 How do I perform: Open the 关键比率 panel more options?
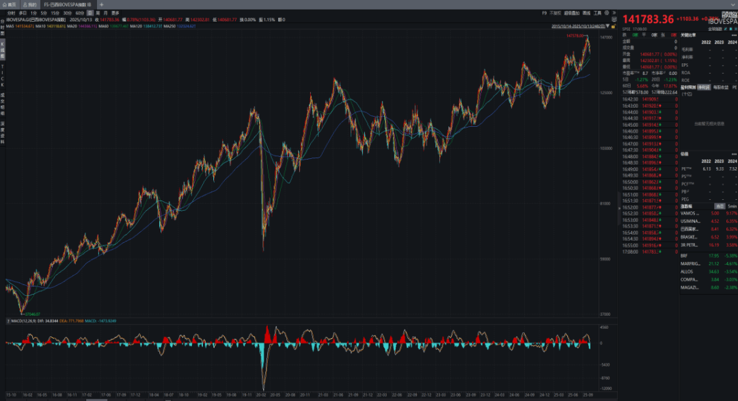[734, 34]
